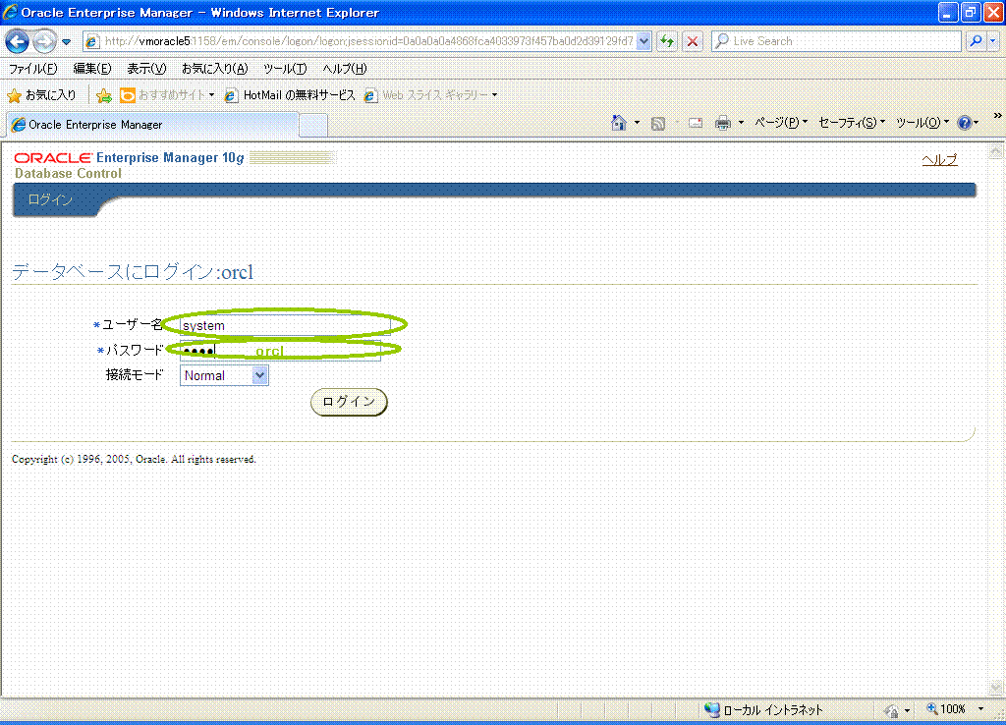Click the ORACLE logo
Image resolution: width=1006 pixels, height=725 pixels.
[53, 158]
